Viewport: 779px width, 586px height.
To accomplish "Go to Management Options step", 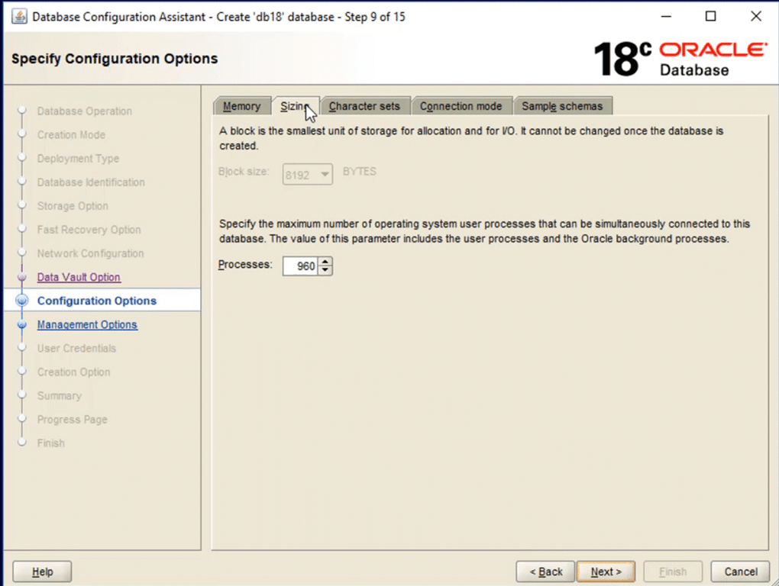I will tap(87, 324).
